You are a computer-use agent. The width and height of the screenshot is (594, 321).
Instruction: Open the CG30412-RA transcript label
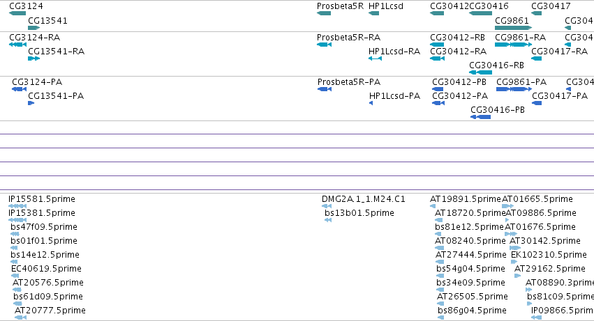(x=459, y=52)
